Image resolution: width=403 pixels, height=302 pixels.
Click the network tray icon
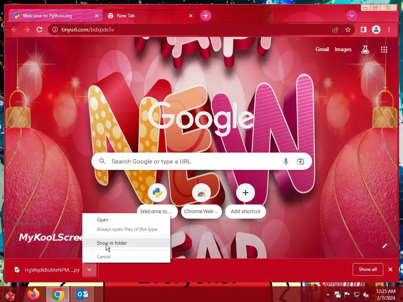[x=357, y=295]
